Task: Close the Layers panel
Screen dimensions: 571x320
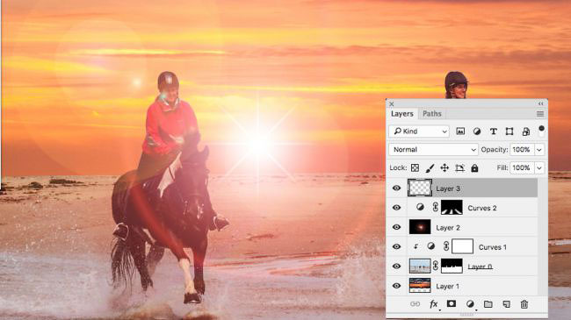Action: [x=392, y=104]
